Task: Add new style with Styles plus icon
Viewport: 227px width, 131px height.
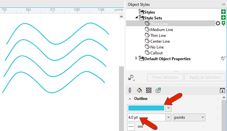Action: 223,12
